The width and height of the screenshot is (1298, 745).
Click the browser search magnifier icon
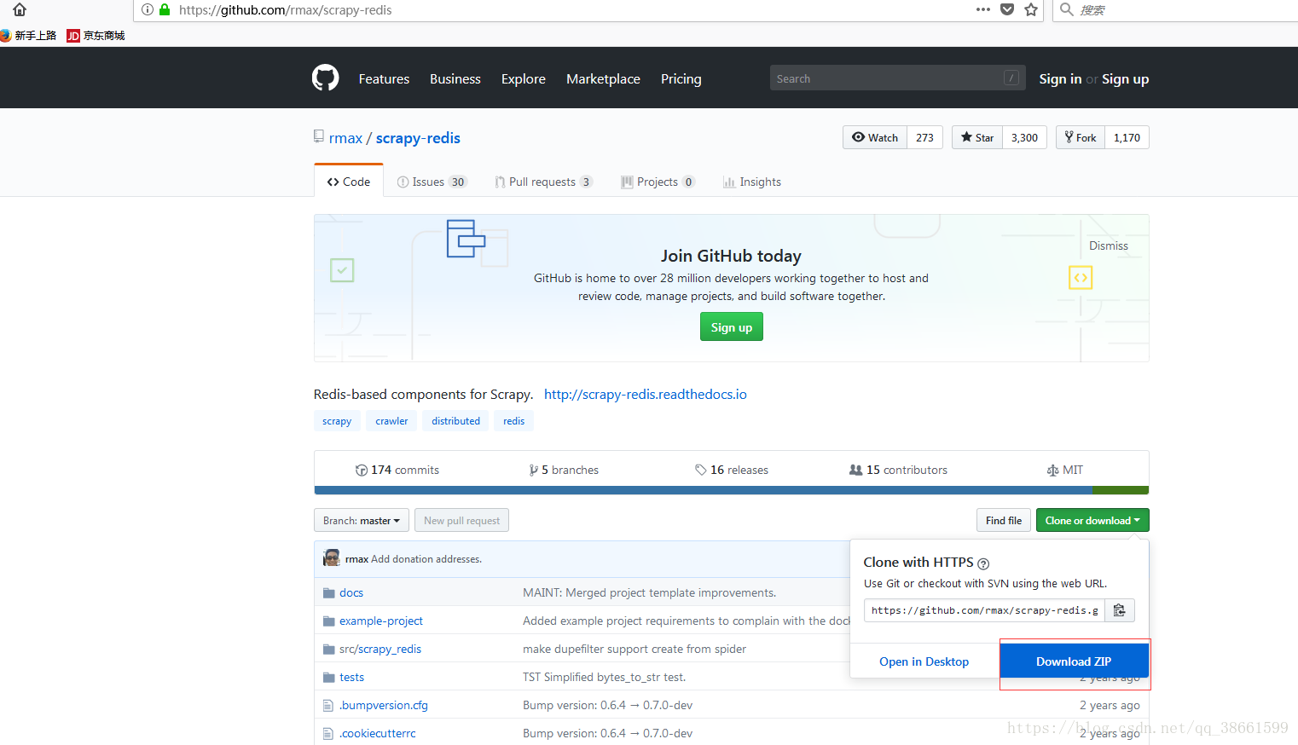tap(1066, 9)
